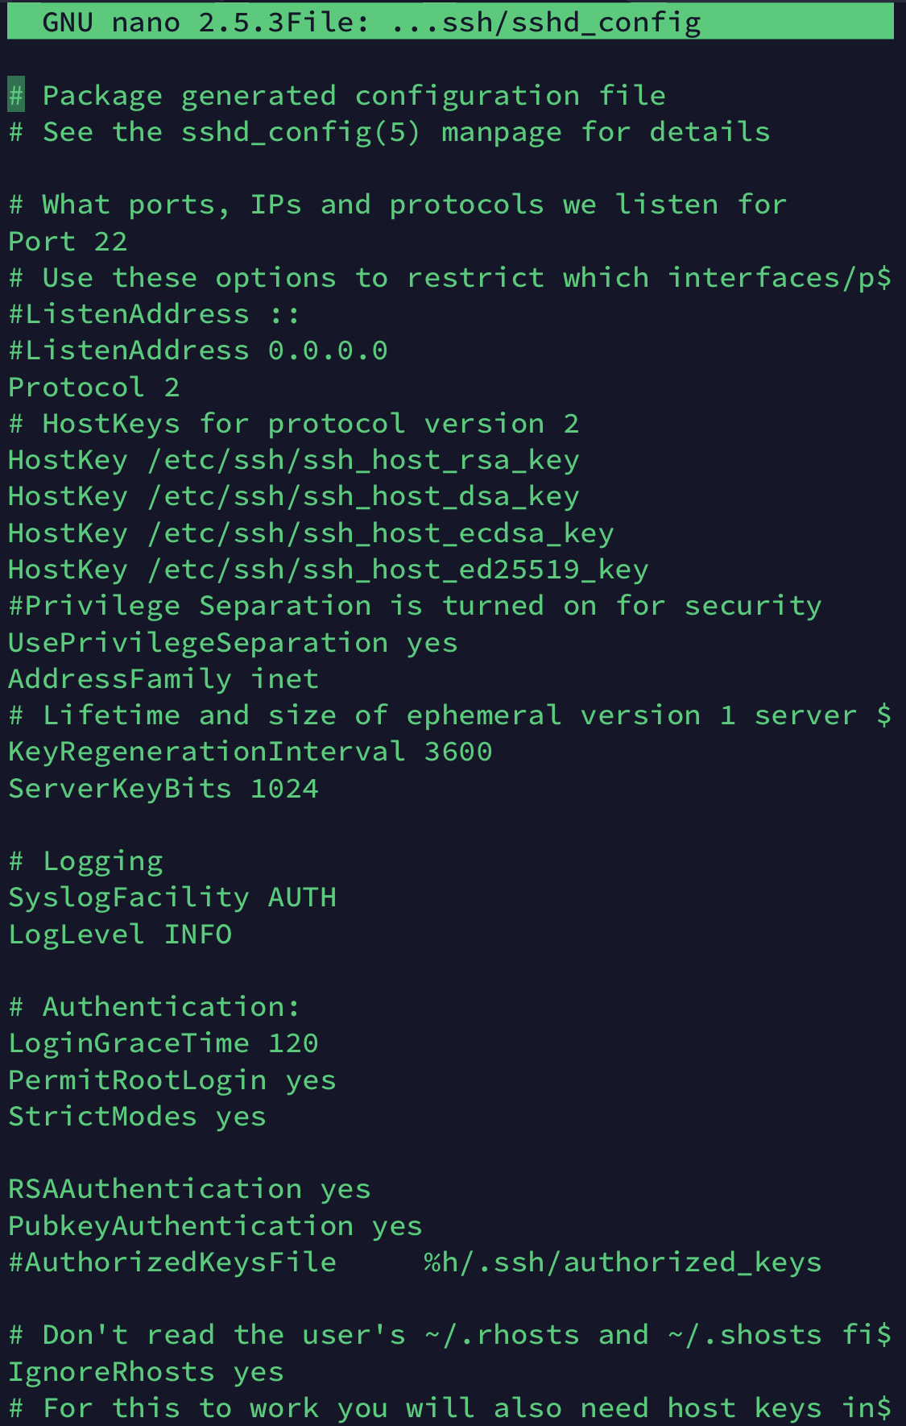Place cursor on KeyRegenerationInterval 3600
The image size is (906, 1426).
click(250, 752)
